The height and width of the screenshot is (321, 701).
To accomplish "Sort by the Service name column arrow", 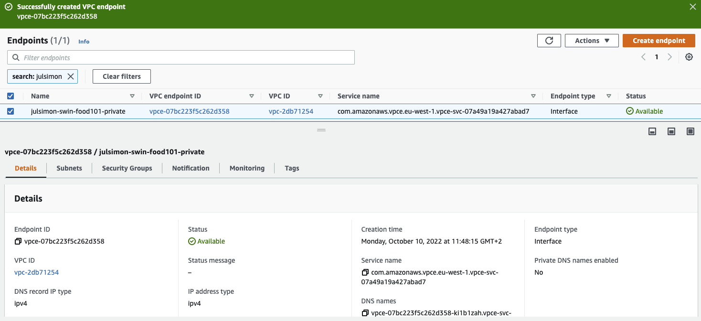I will click(x=533, y=96).
